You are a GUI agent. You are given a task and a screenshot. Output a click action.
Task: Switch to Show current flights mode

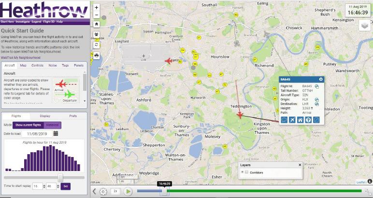(28, 125)
